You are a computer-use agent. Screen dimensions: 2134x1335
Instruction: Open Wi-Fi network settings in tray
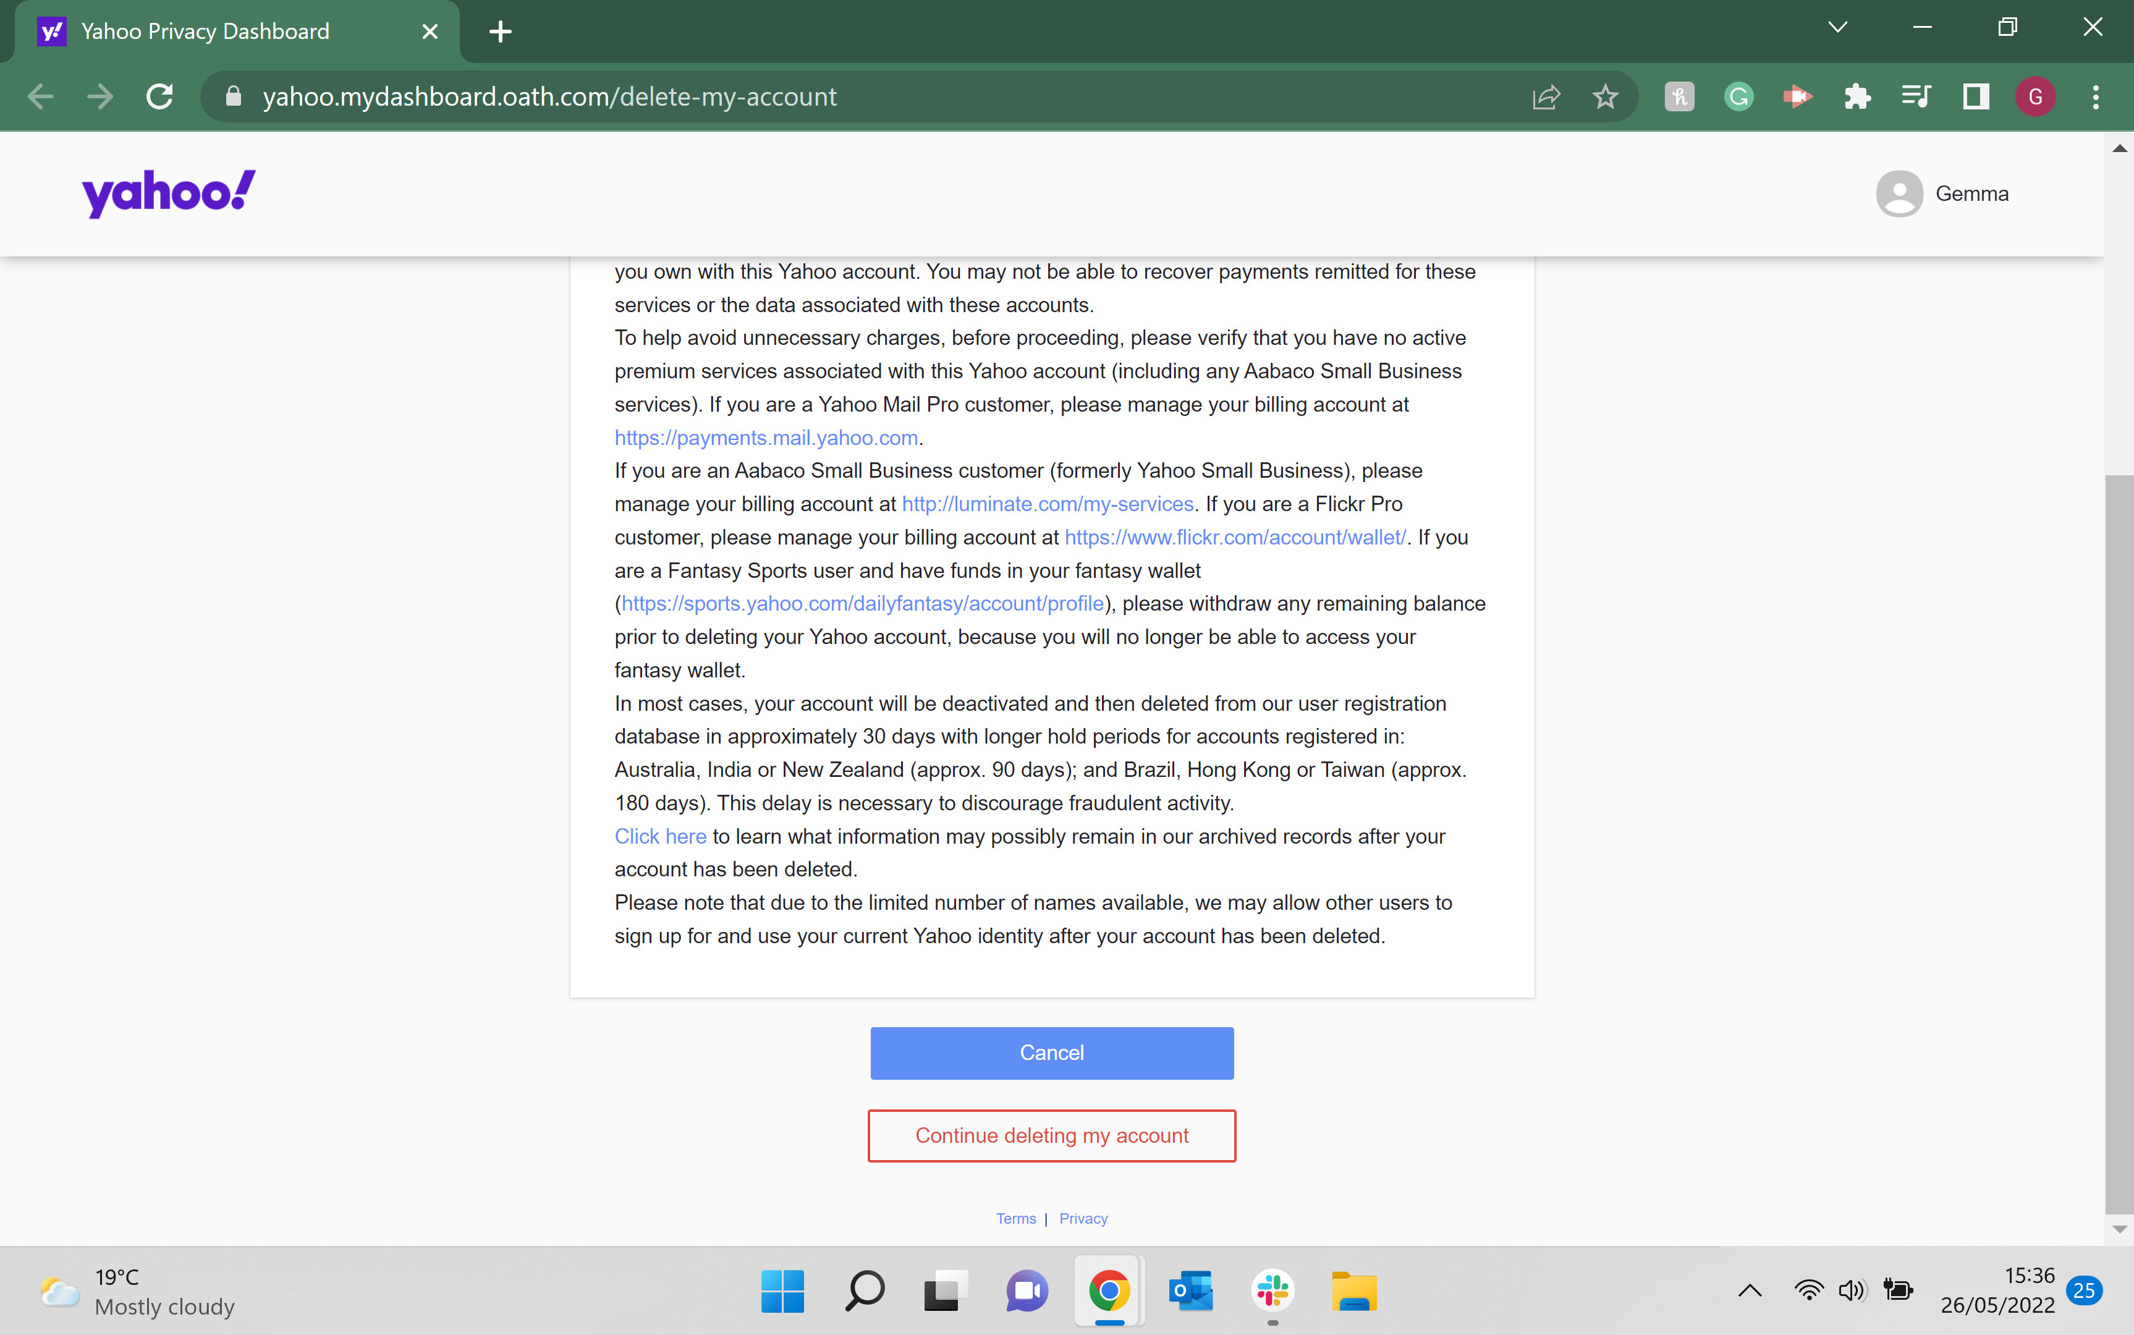point(1808,1291)
